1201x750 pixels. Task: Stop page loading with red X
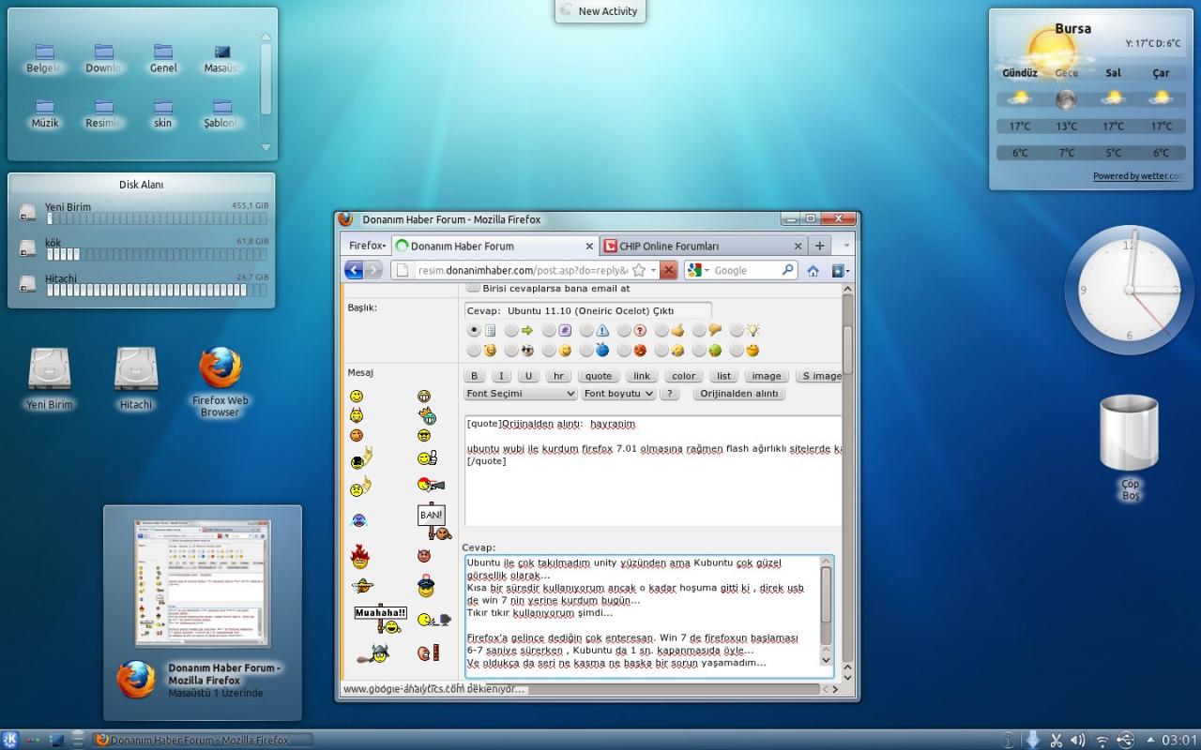(668, 270)
